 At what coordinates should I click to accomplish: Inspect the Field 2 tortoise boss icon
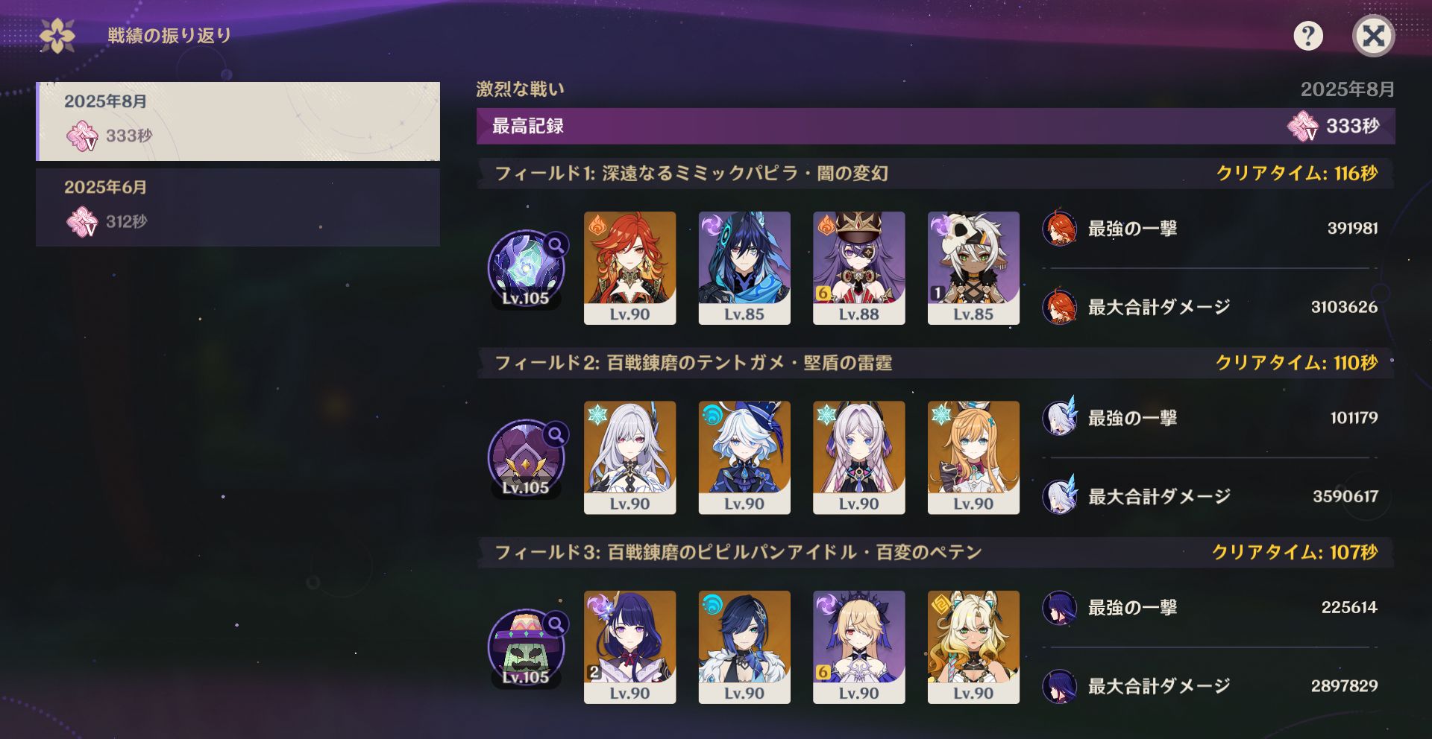coord(527,458)
